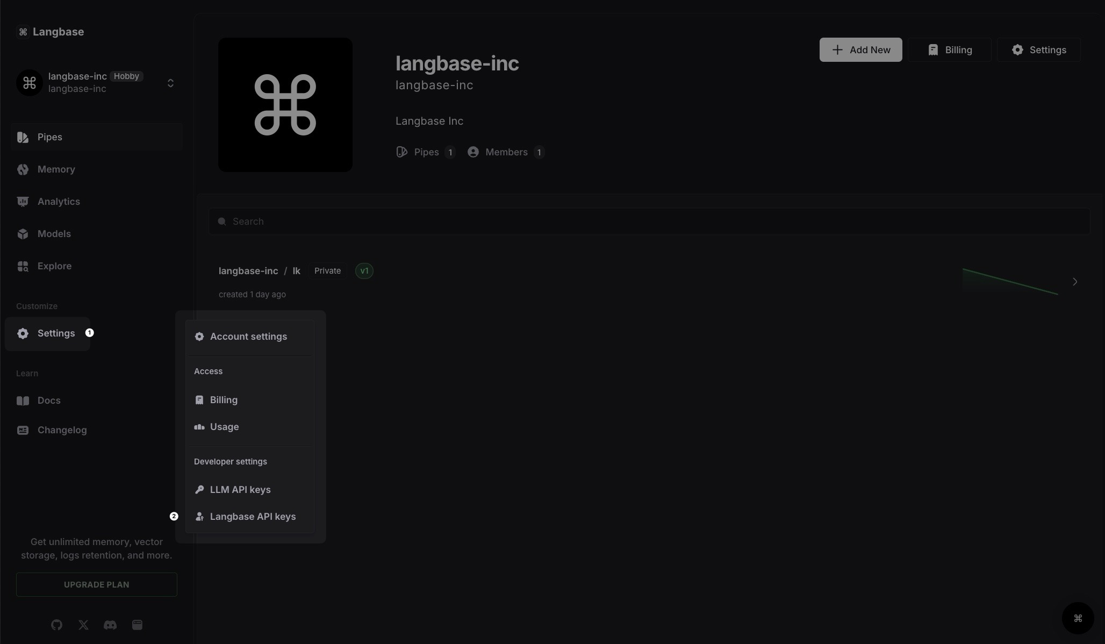The width and height of the screenshot is (1105, 644).
Task: Open the Discord icon link
Action: (110, 625)
